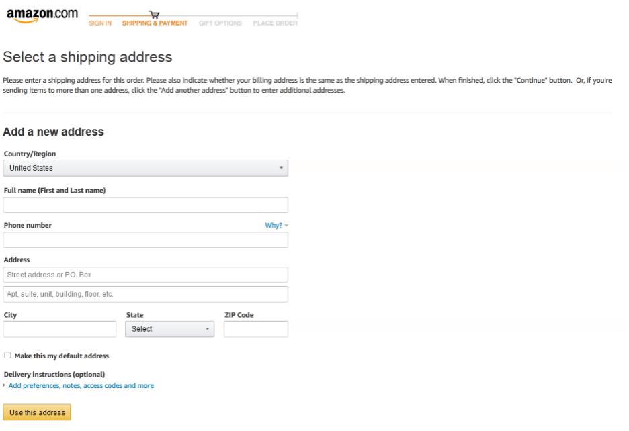
Task: Select the Place Order step
Action: click(276, 23)
